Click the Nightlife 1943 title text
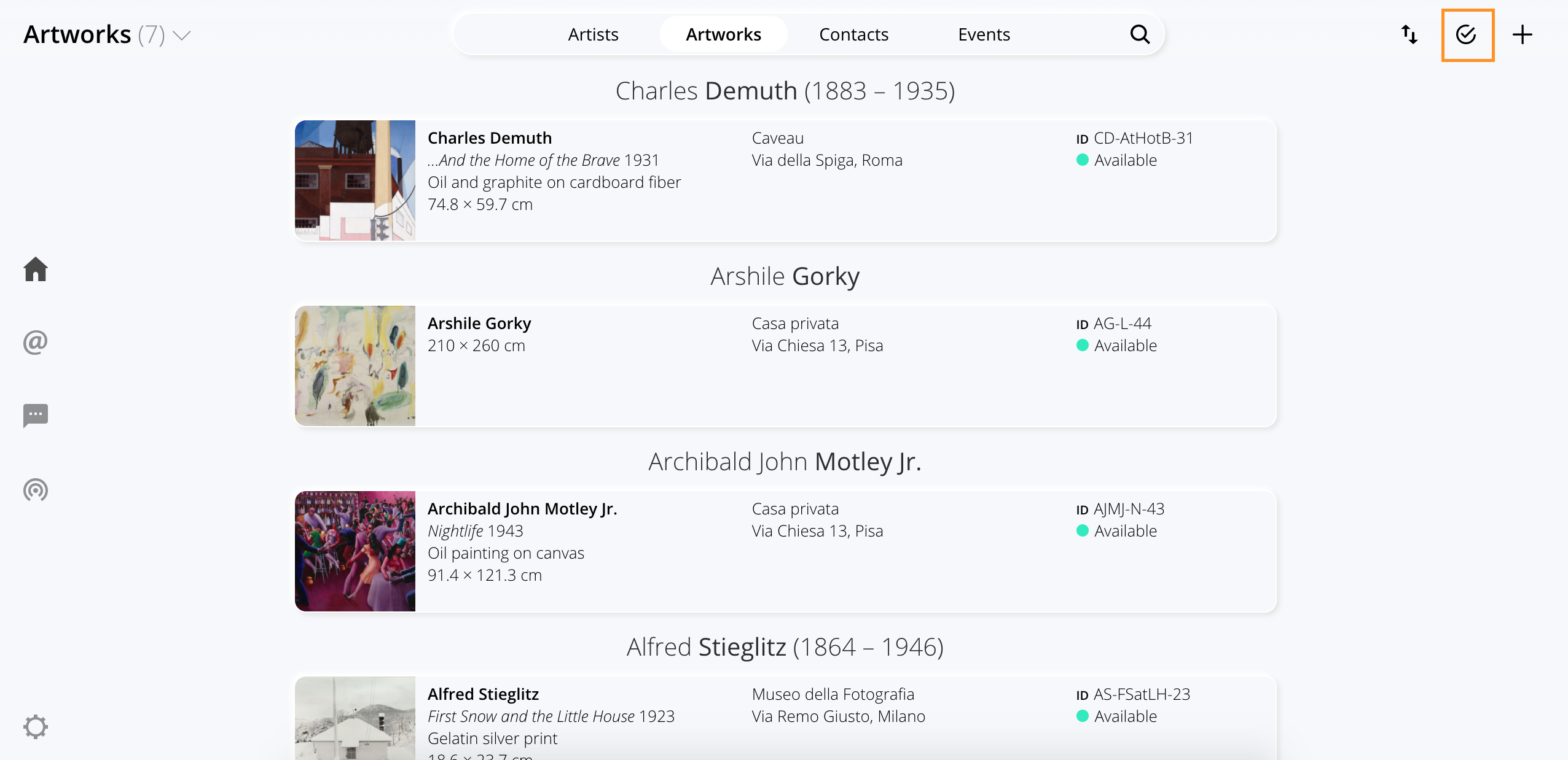This screenshot has width=1568, height=760. 476,531
